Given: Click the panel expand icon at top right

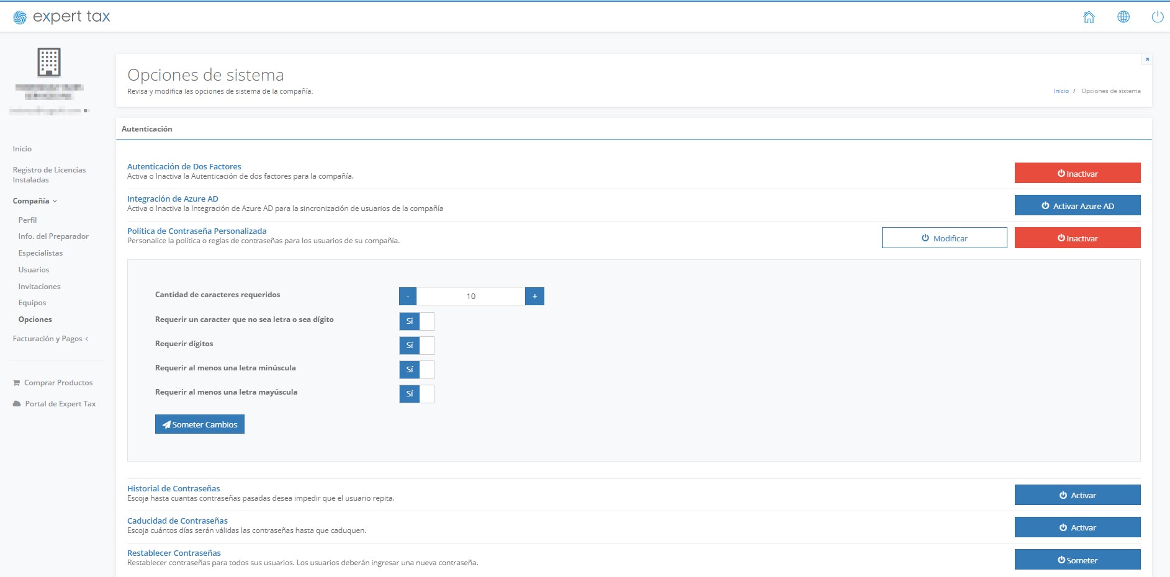Looking at the screenshot, I should click(1147, 60).
